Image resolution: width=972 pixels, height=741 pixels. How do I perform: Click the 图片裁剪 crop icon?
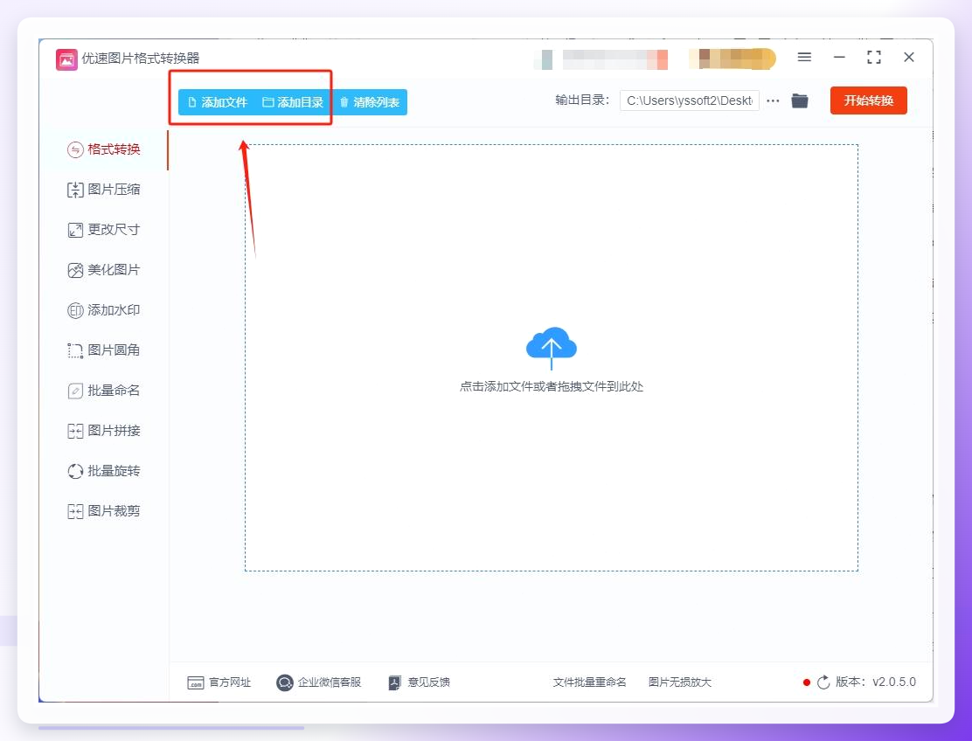point(75,512)
